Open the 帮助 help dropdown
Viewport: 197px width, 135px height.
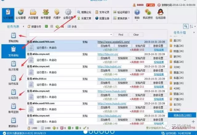point(137,15)
